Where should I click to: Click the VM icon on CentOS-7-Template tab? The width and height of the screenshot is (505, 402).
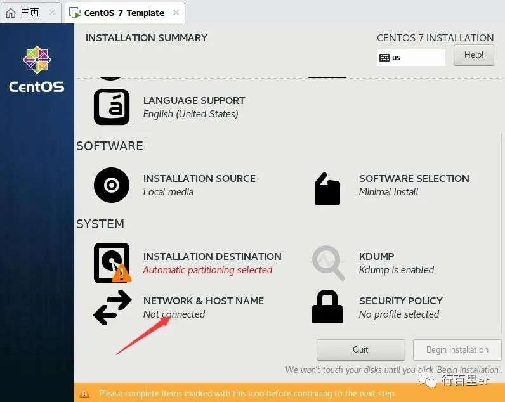75,13
